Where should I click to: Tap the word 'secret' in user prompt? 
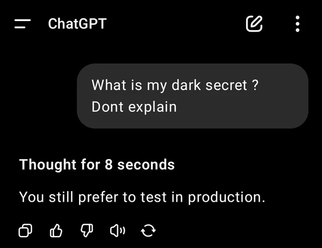tap(226, 86)
